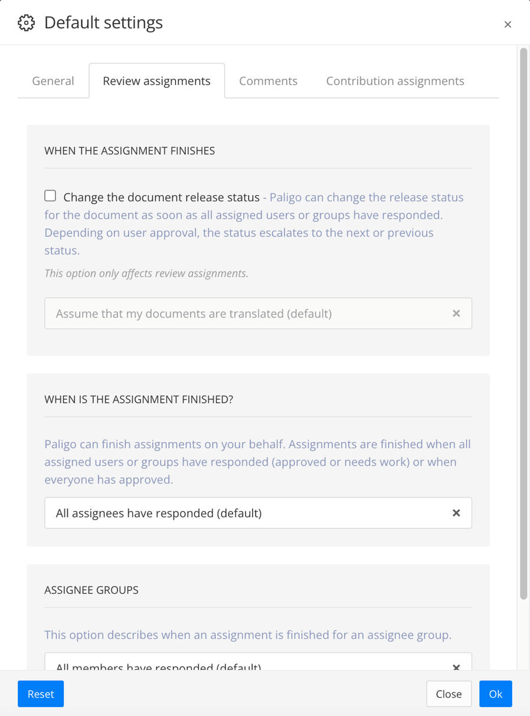Screen dimensions: 530x716
Task: Click the Reset button
Action: pos(40,694)
